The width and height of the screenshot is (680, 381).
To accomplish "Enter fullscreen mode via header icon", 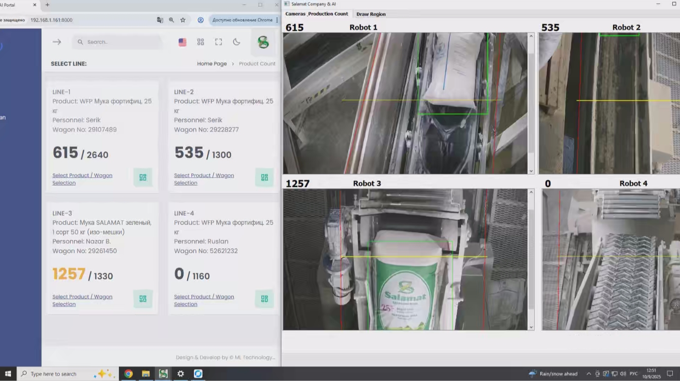I will click(218, 42).
